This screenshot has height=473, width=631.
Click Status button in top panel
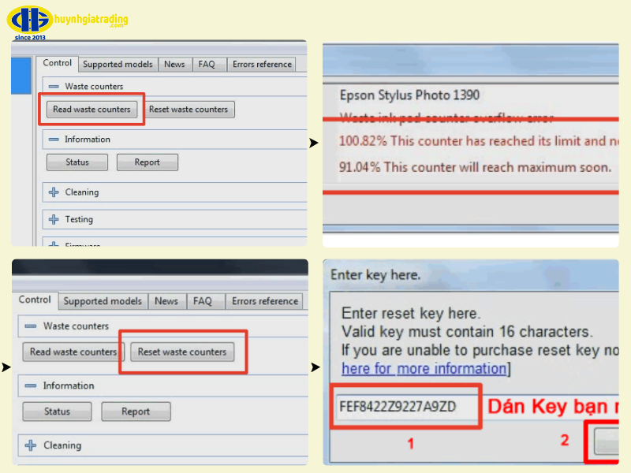click(x=77, y=162)
